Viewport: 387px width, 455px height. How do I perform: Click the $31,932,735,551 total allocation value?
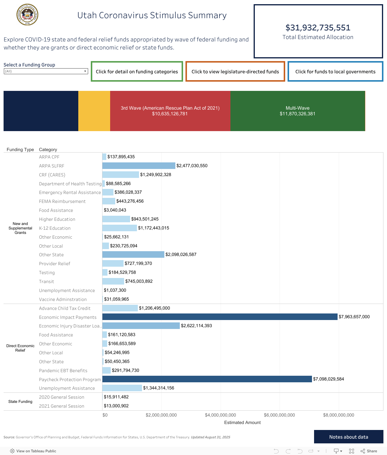tap(318, 27)
